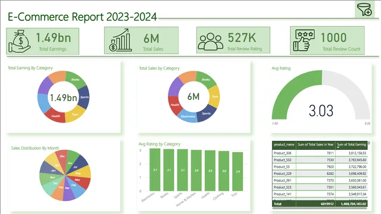Select Electronics slice in Total Sales donut
Viewport: 381px width, 214px height.
(x=188, y=117)
